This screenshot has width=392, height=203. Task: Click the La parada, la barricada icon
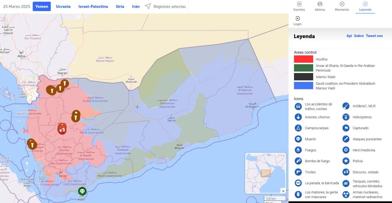(x=298, y=183)
